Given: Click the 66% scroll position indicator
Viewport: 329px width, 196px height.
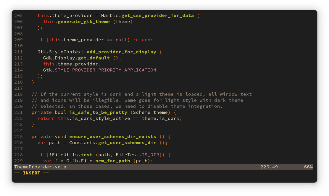Looking at the screenshot, I should [308, 167].
